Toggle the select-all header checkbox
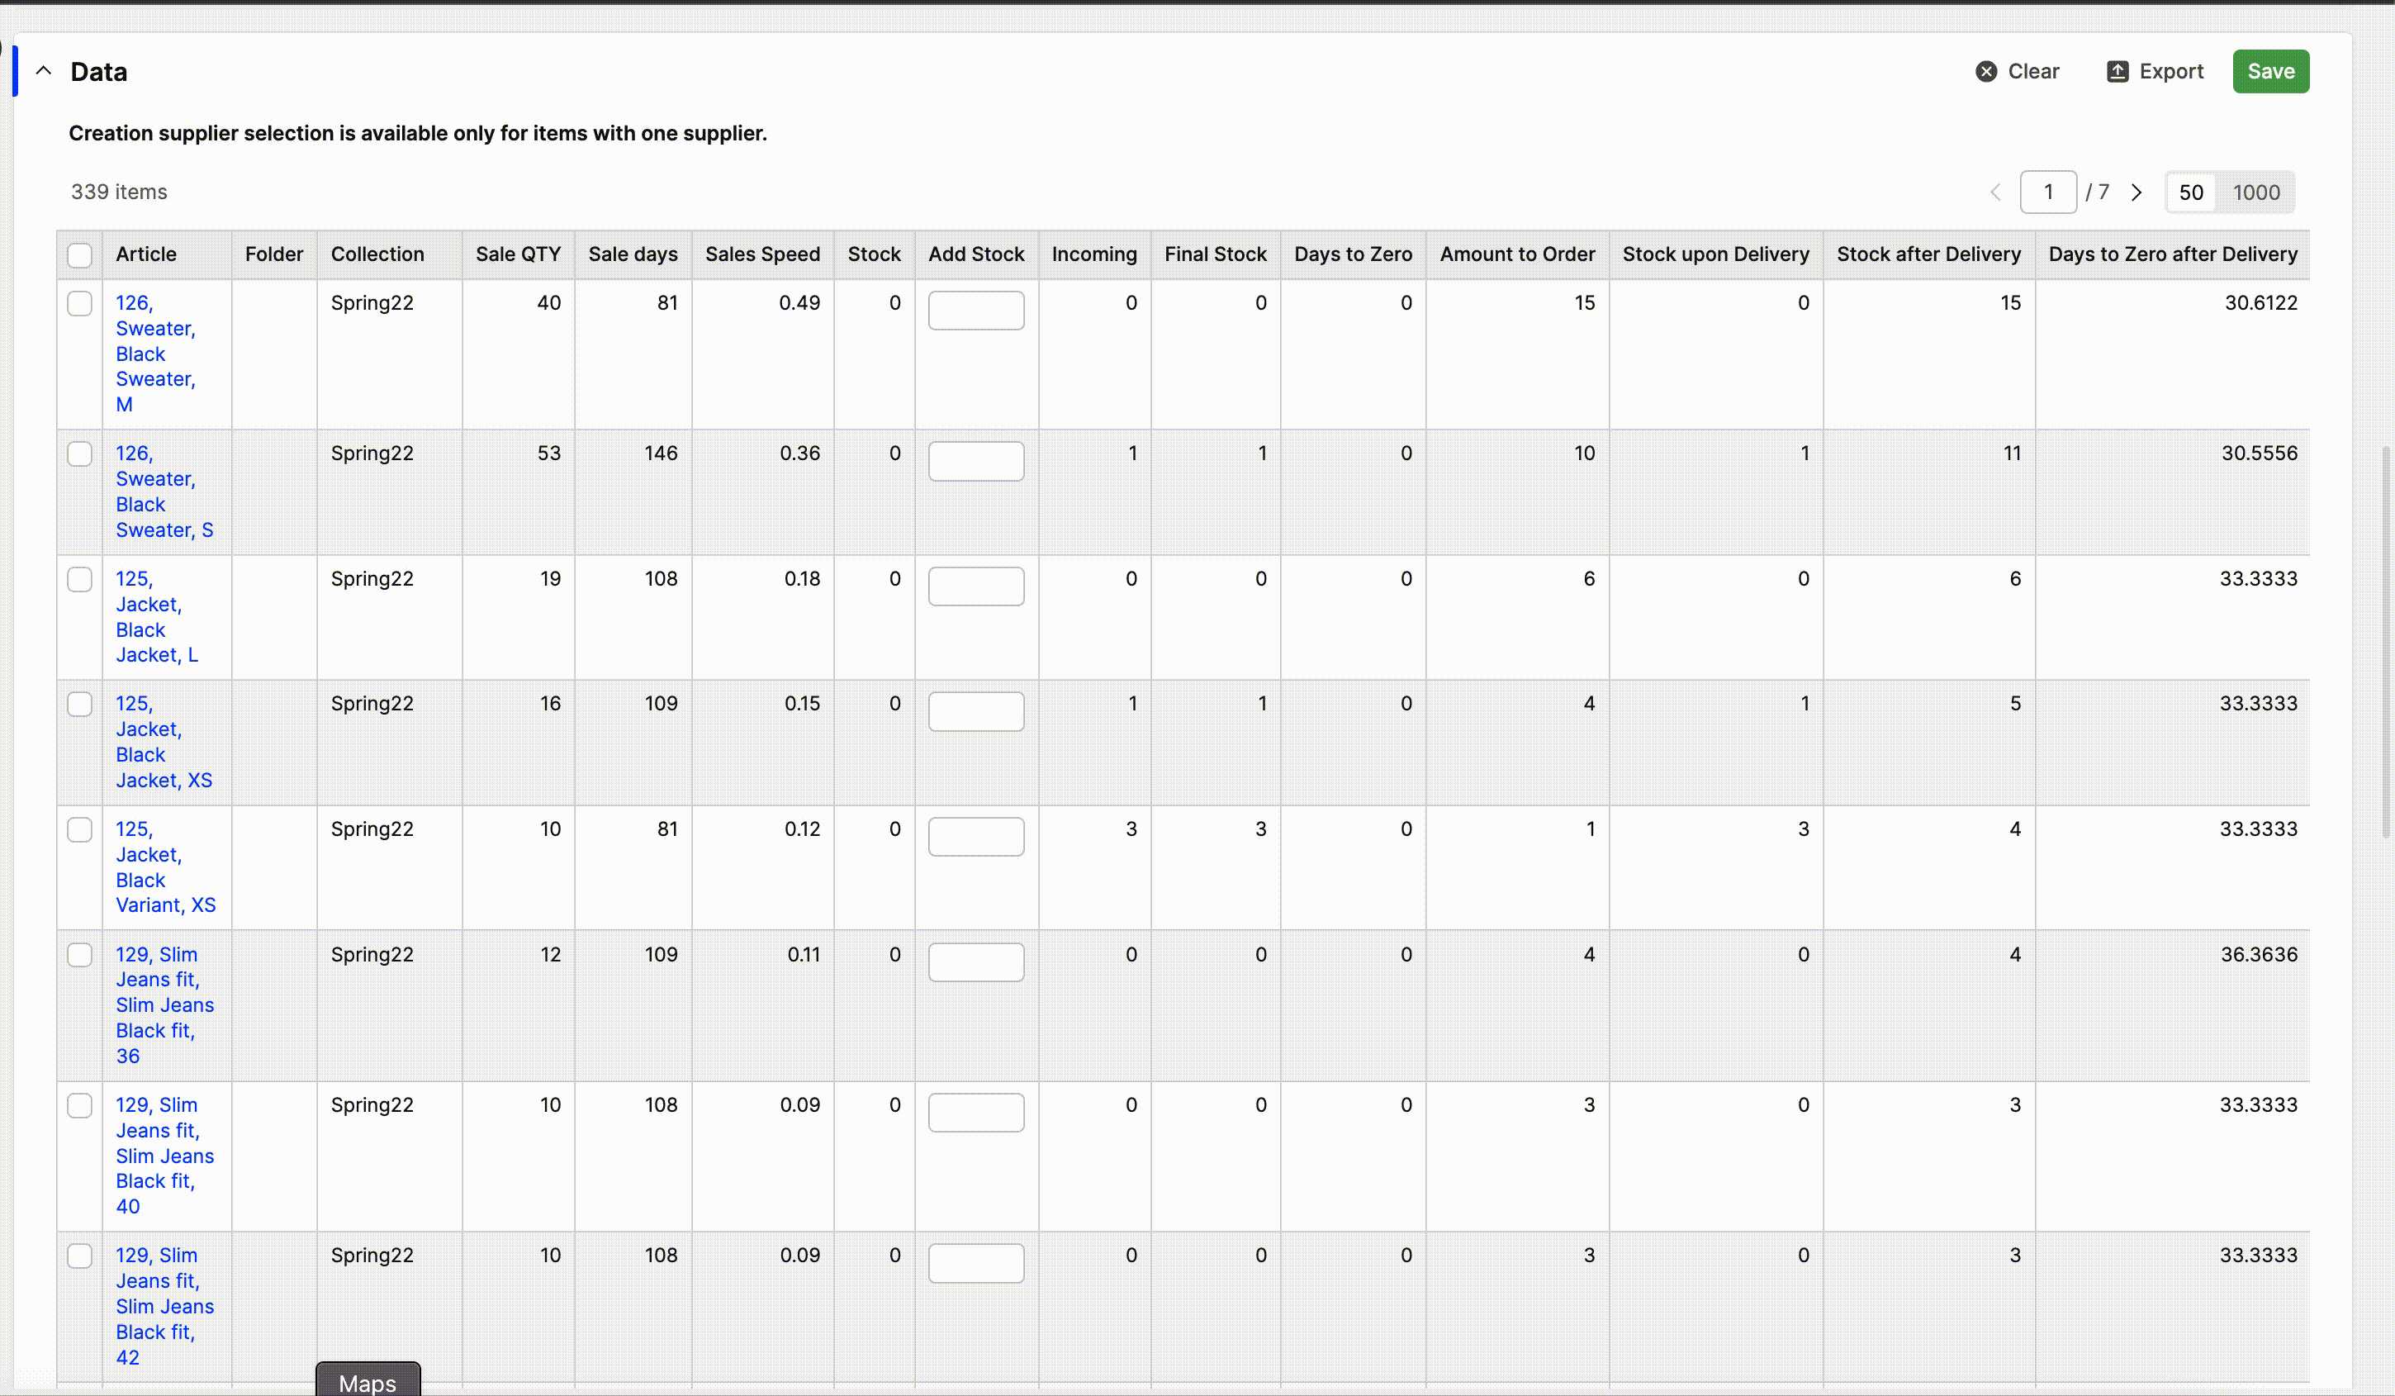This screenshot has height=1396, width=2395. (x=80, y=254)
